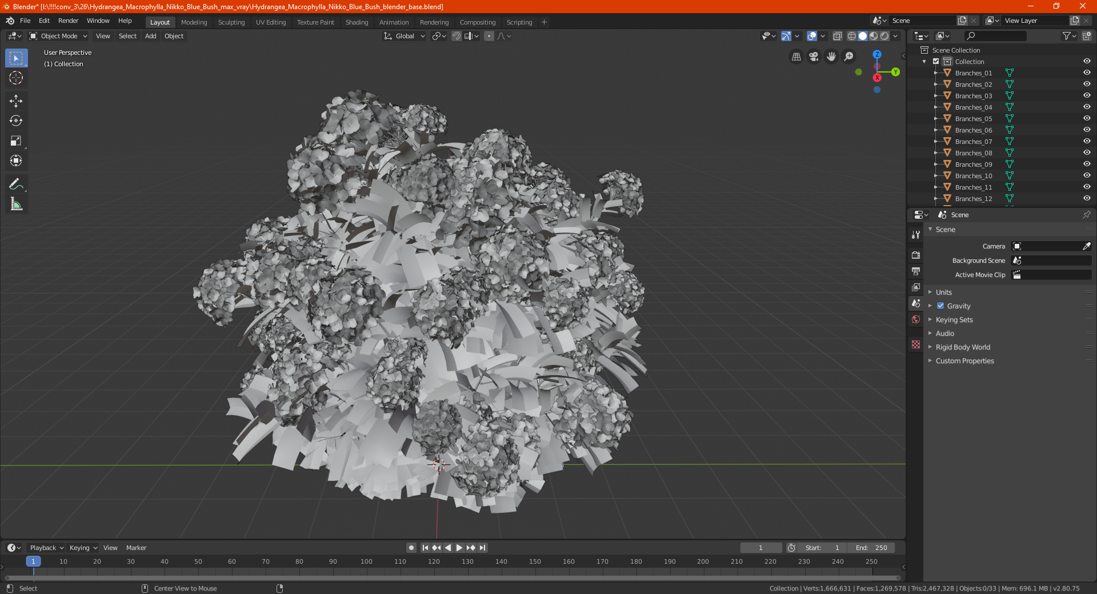
Task: Toggle viewport overlays display
Action: tap(812, 36)
